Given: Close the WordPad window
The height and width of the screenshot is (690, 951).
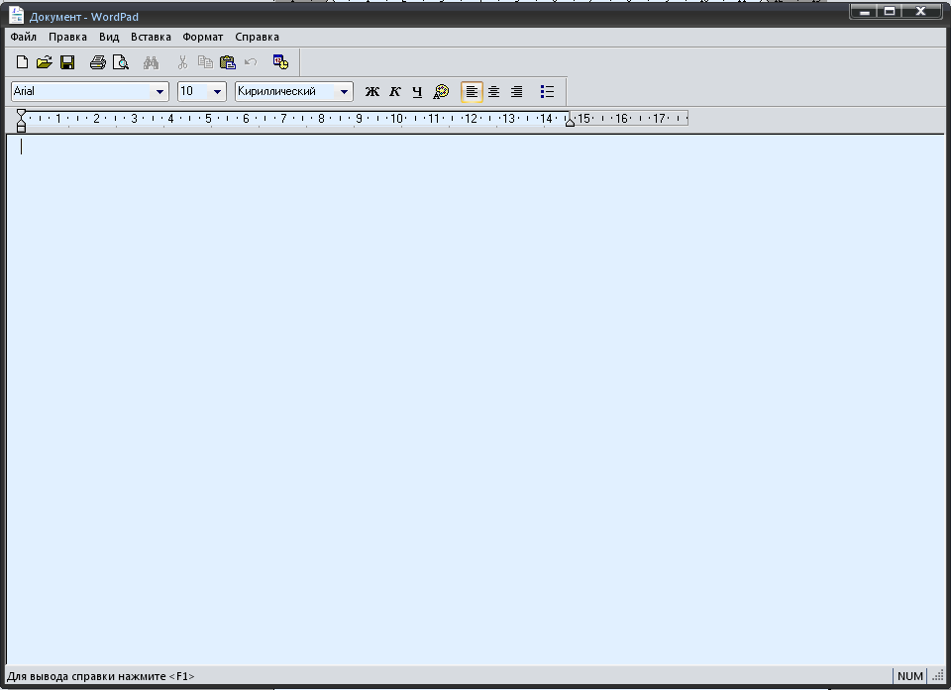Looking at the screenshot, I should 920,12.
